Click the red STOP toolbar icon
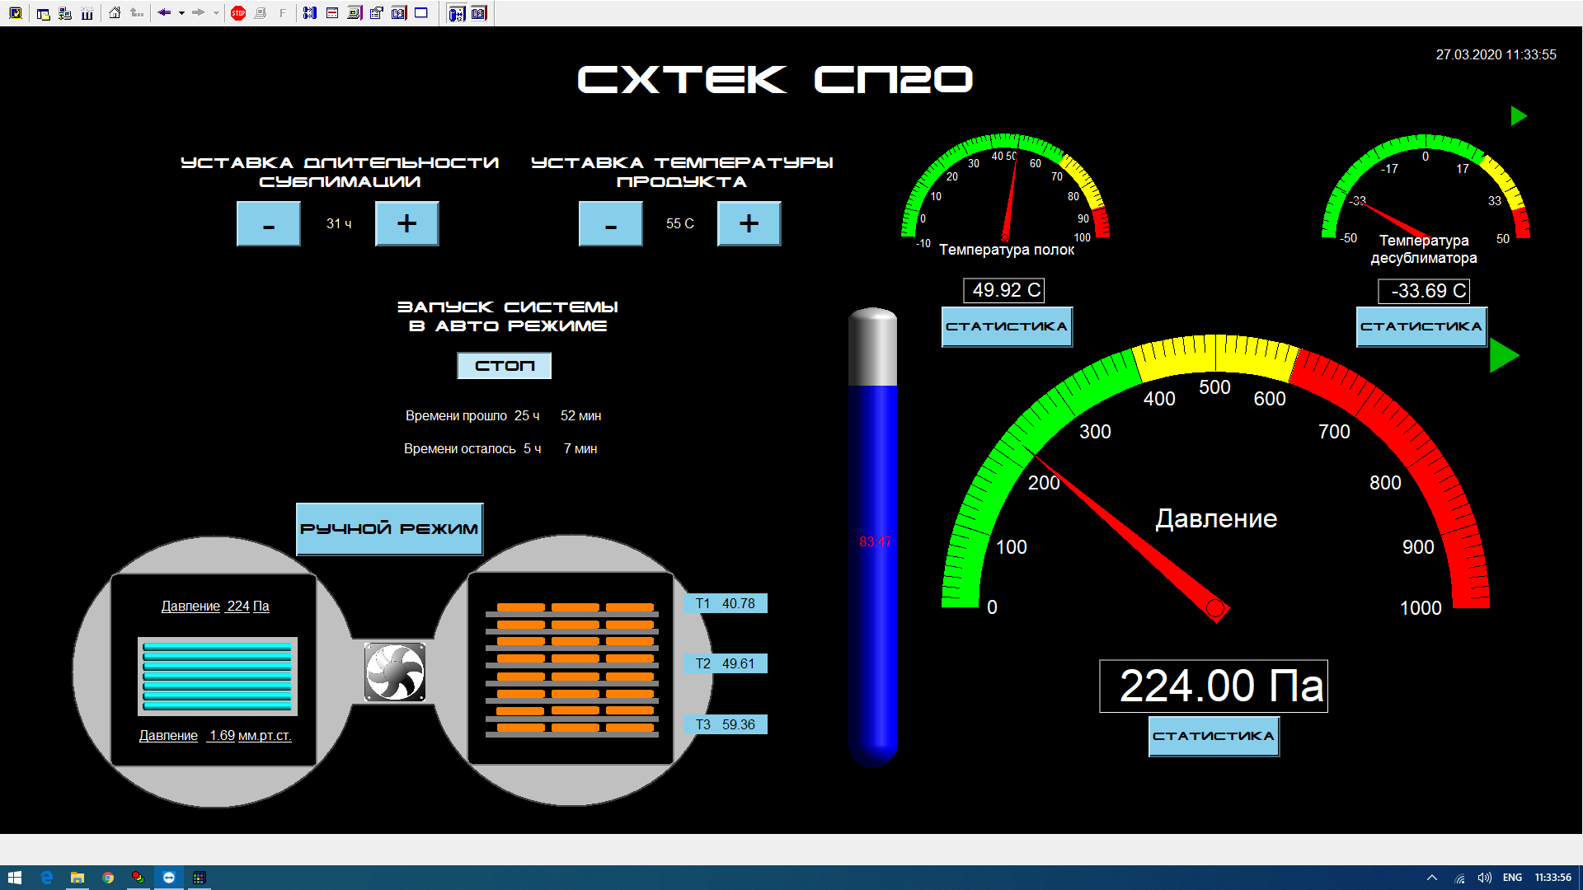The image size is (1583, 890). point(238,13)
